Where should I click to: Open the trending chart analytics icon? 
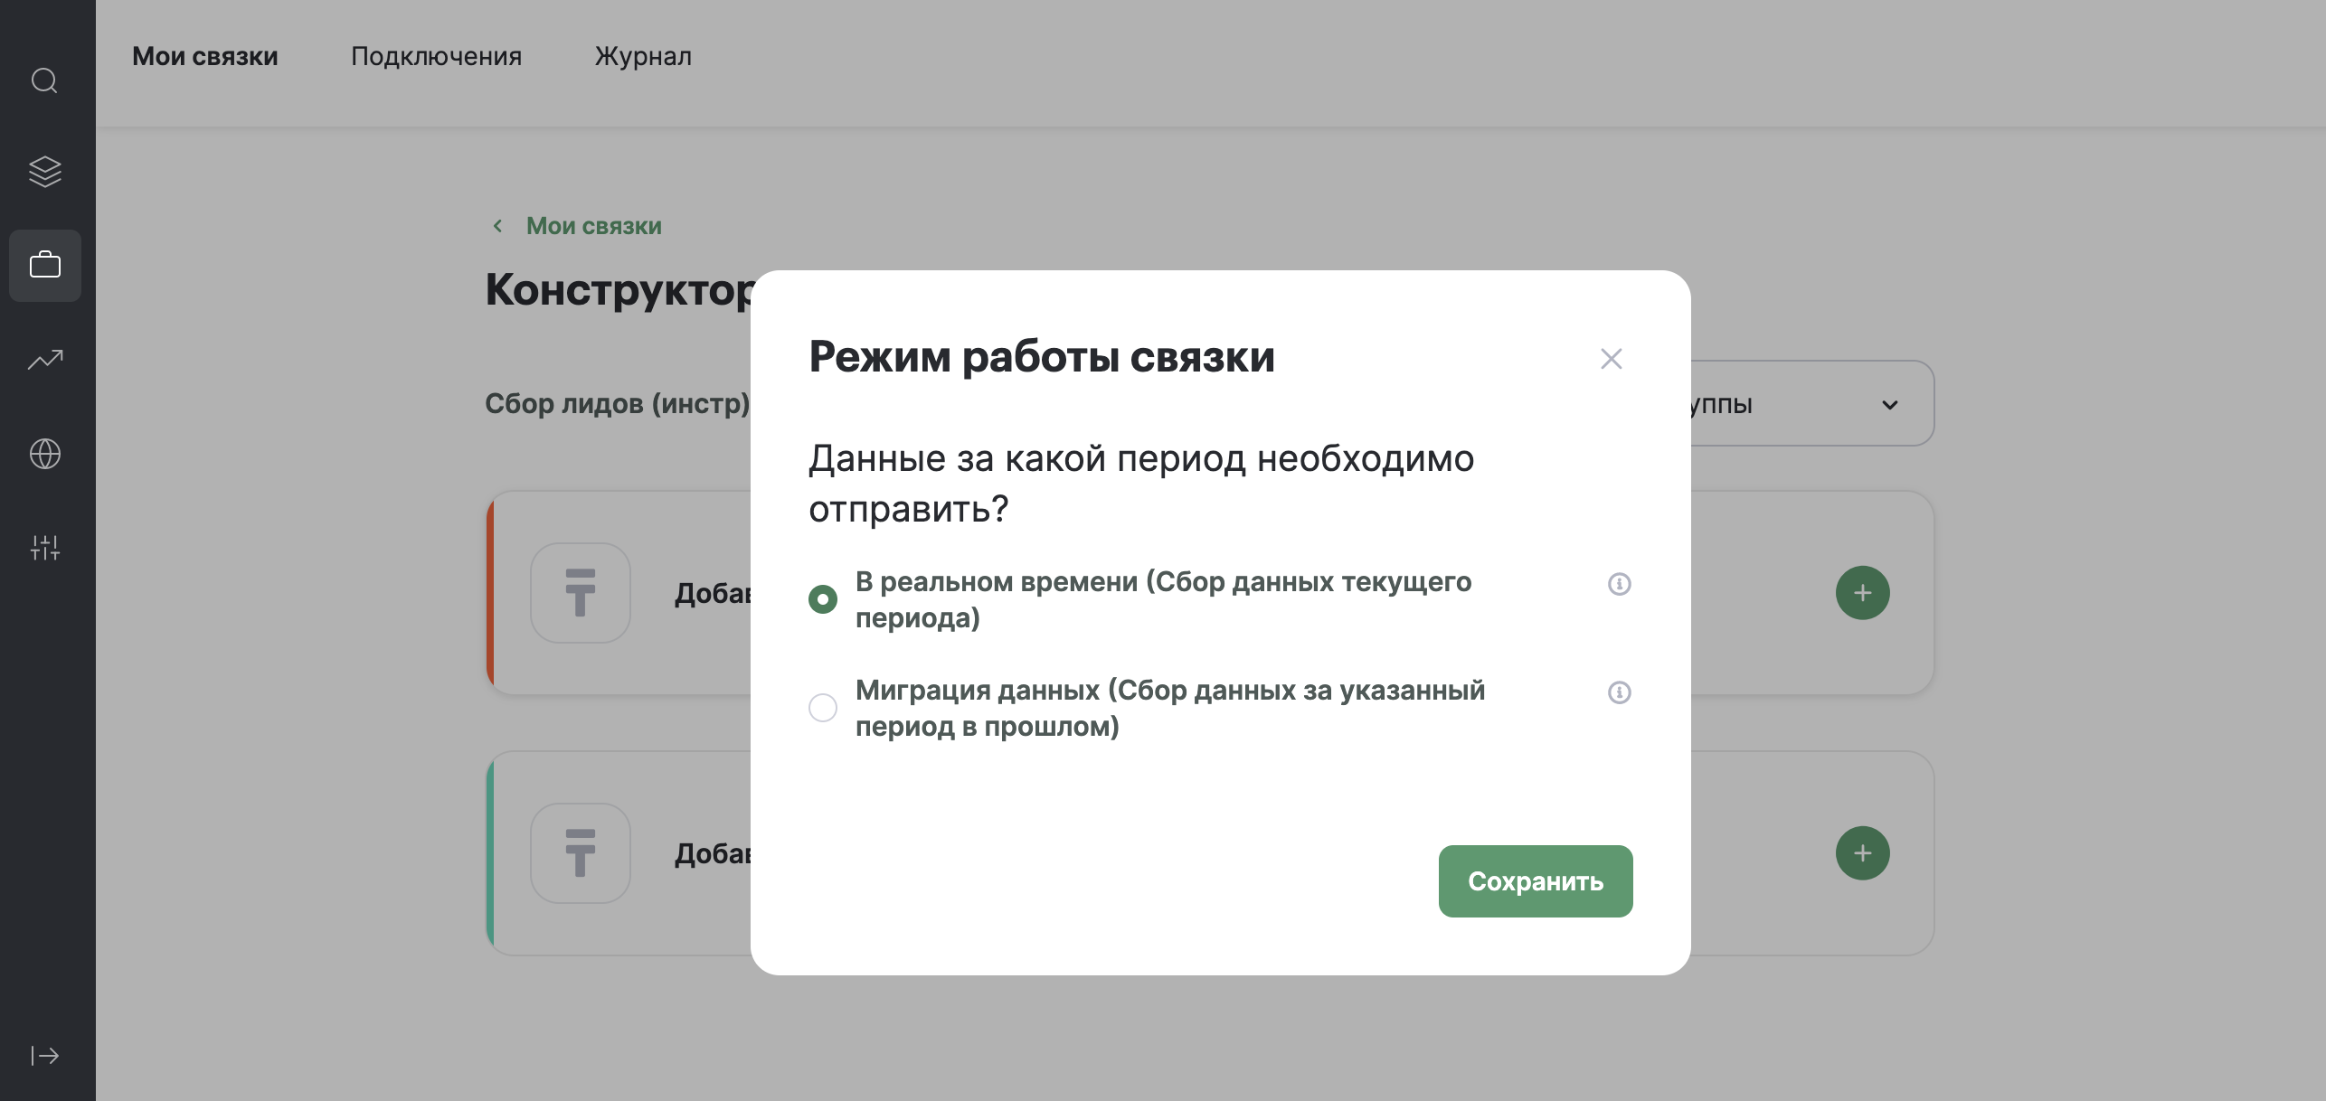pyautogui.click(x=45, y=360)
